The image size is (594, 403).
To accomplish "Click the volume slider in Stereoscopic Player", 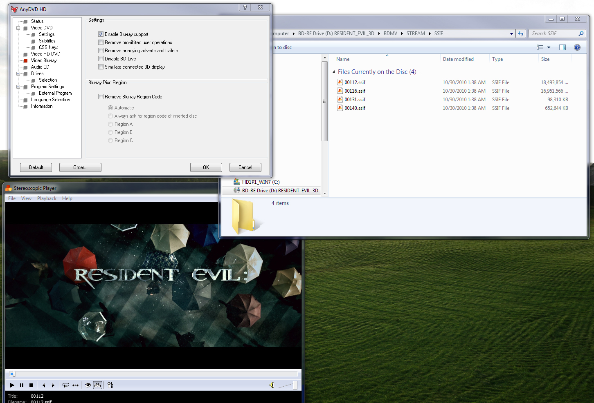I will pos(288,385).
